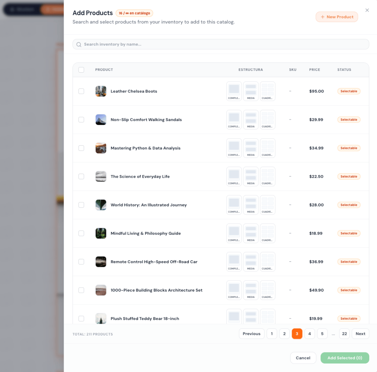Set Complete layout for Mastering Python & Data Analysis

[x=234, y=148]
